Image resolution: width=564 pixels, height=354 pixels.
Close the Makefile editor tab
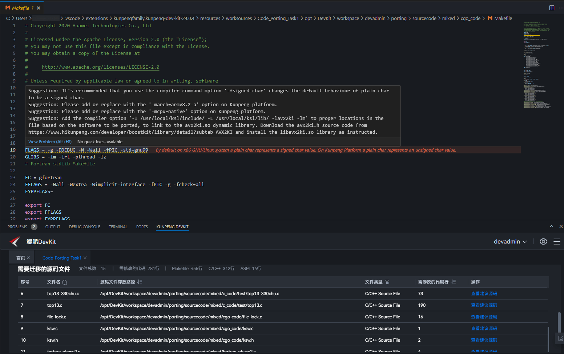click(39, 8)
